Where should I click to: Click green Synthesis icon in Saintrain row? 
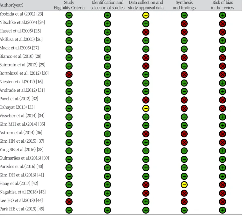point(184,66)
